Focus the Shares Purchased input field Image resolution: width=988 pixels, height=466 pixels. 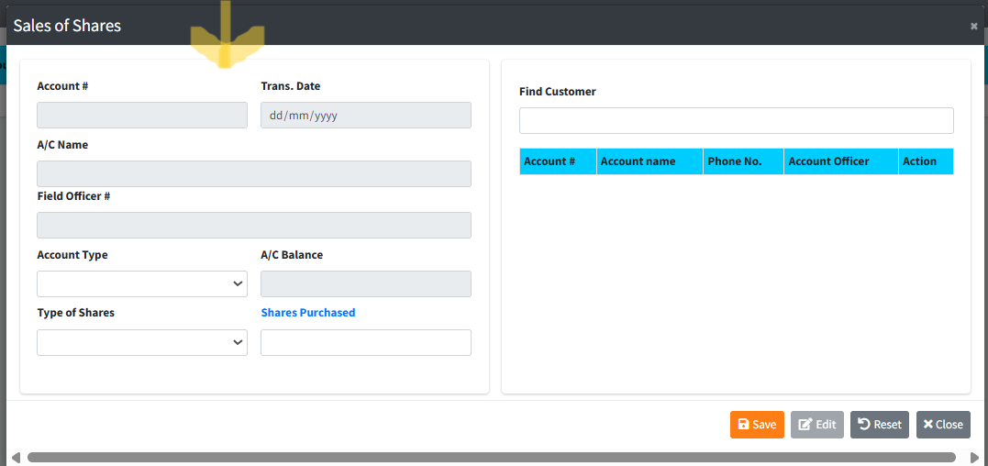[365, 342]
